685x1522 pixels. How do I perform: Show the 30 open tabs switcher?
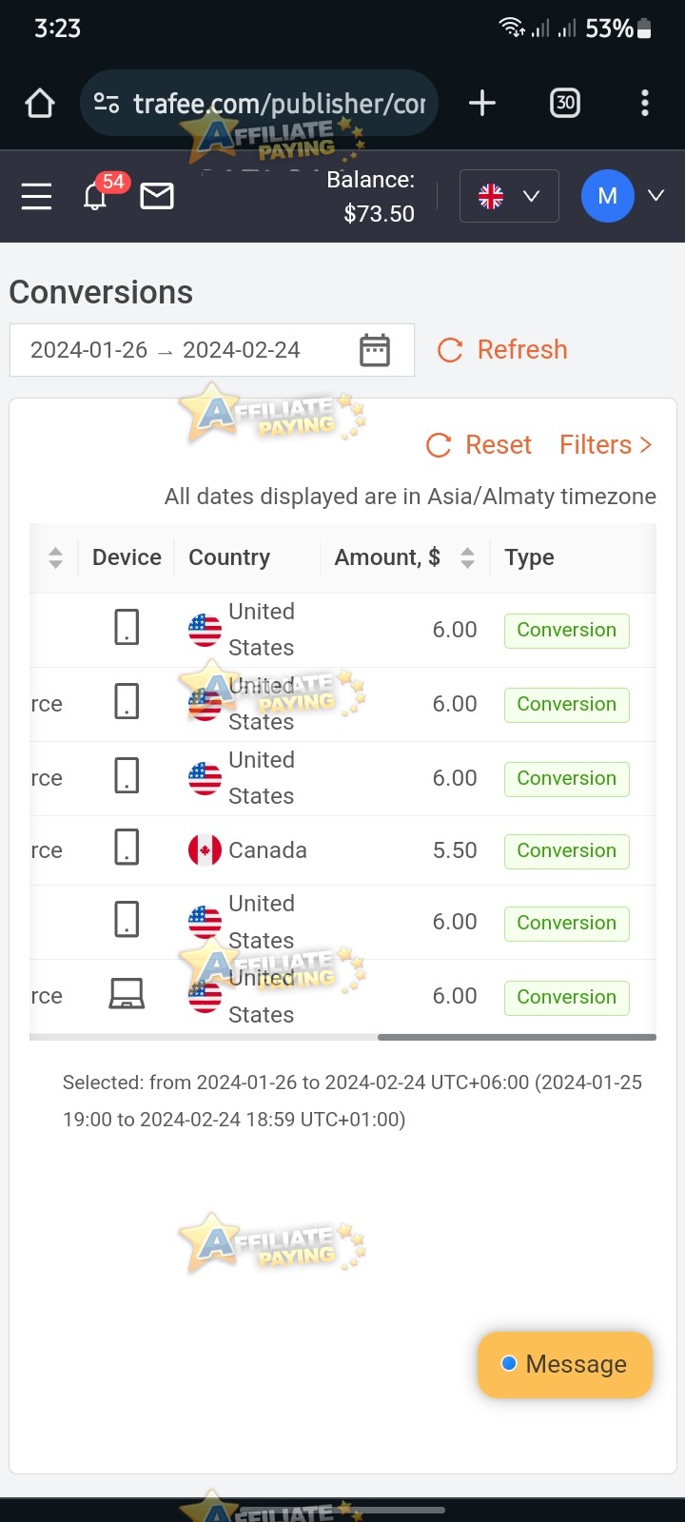pos(565,103)
